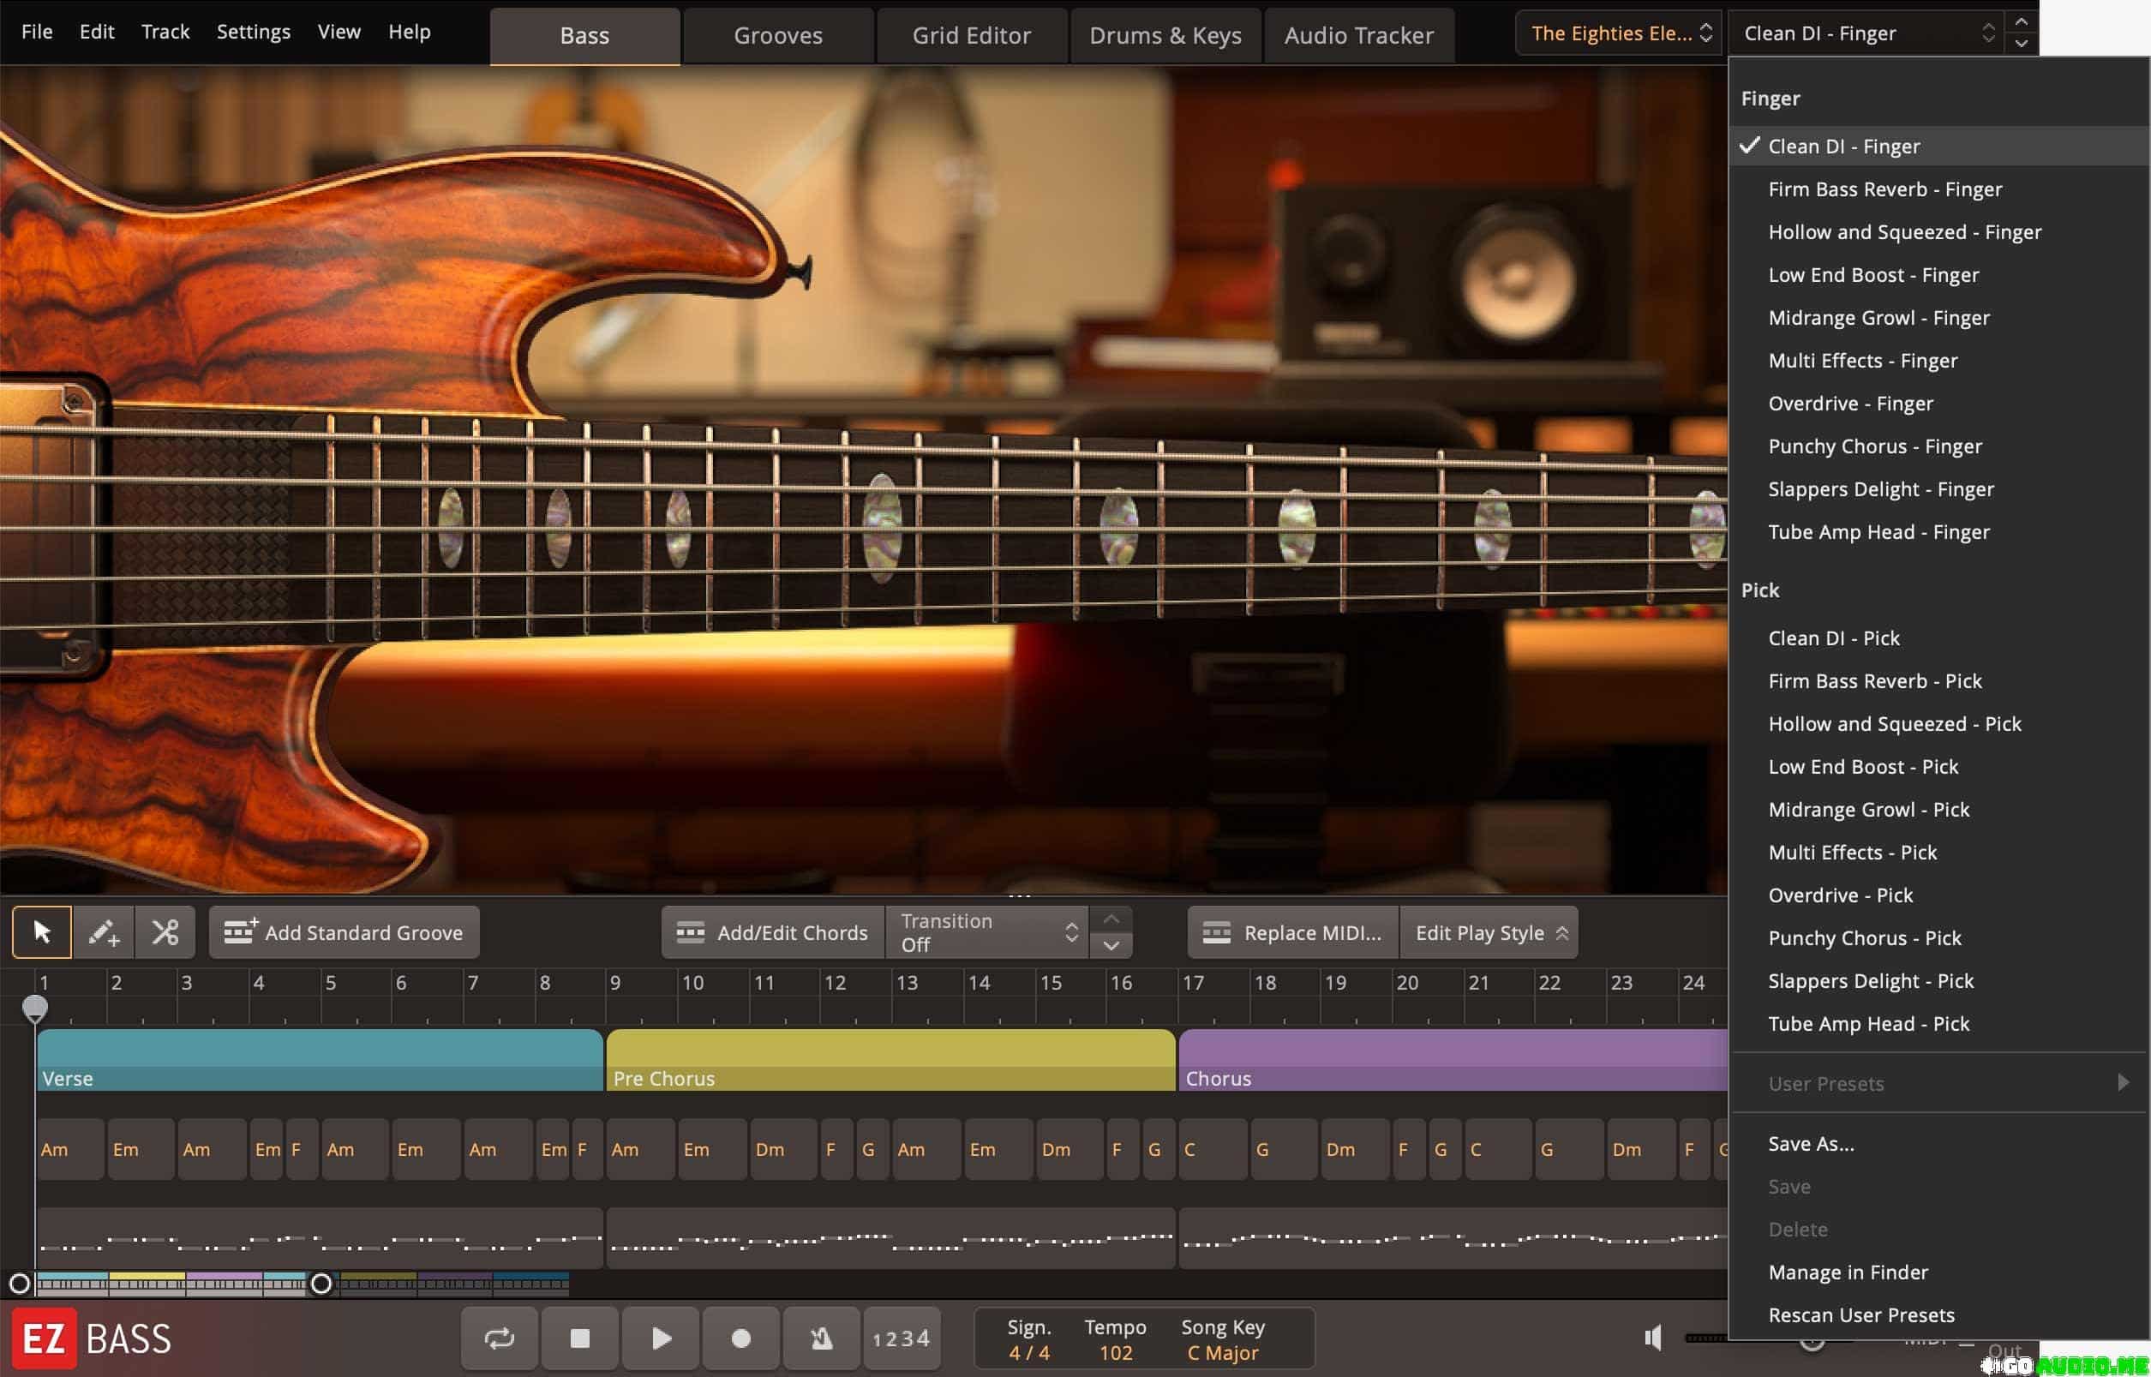This screenshot has height=1377, width=2151.
Task: Select the Pre Chorus song block
Action: (890, 1060)
